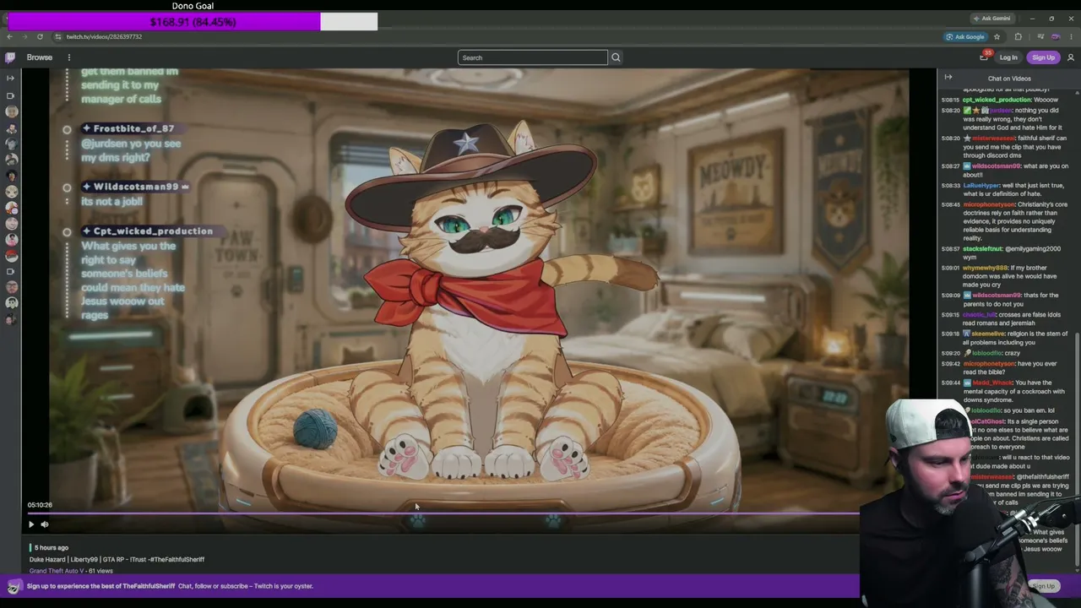Open site info icon beside the URL

point(58,36)
